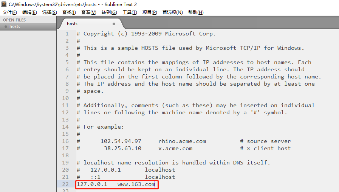
Task: Click line number 1 in the gutter
Action: 67,34
